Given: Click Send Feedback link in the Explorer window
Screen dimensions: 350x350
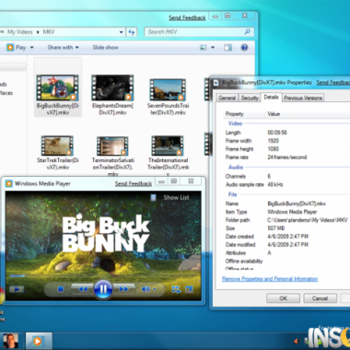Looking at the screenshot, I should point(187,17).
